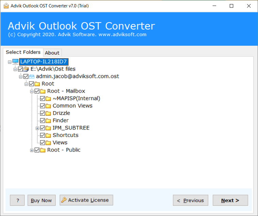This screenshot has width=258, height=216.
Task: Switch to the About tab
Action: 52,53
